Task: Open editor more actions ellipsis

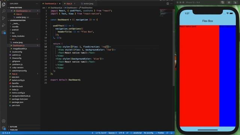Action: [x=171, y=3]
